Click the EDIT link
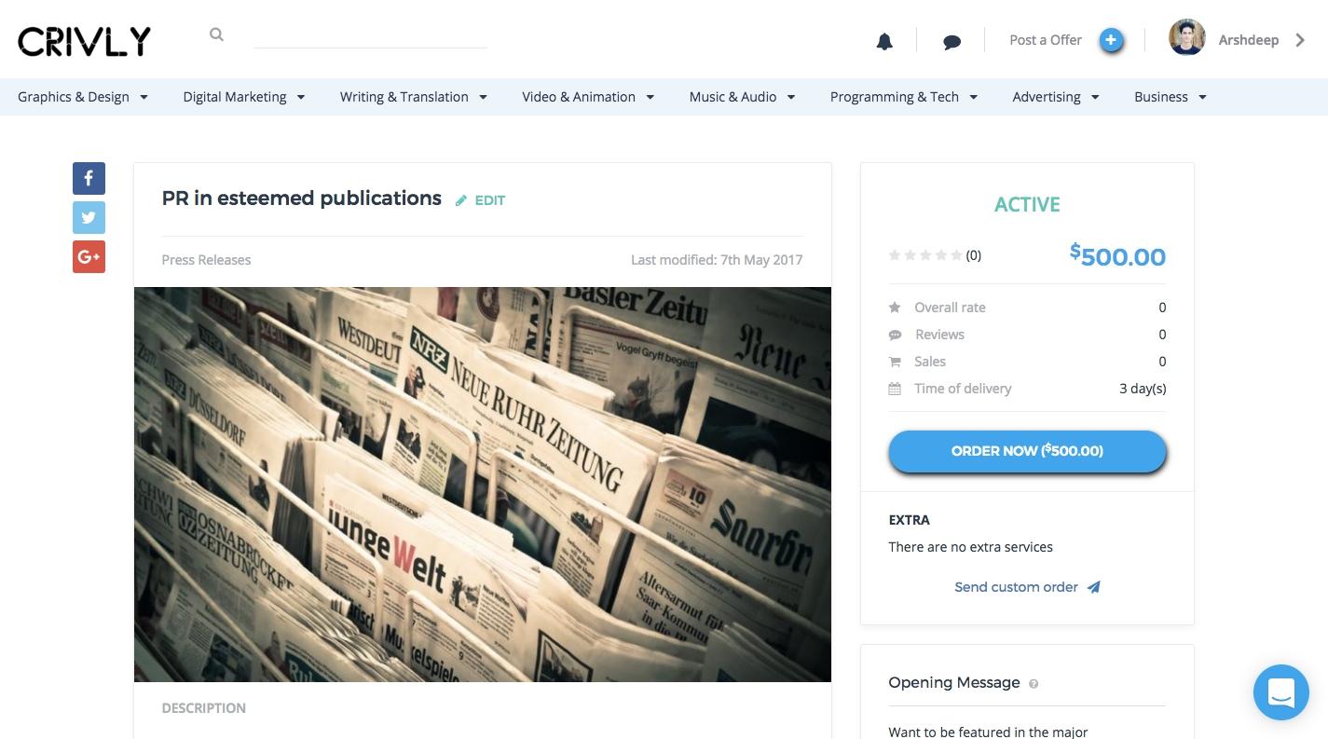 pos(490,200)
